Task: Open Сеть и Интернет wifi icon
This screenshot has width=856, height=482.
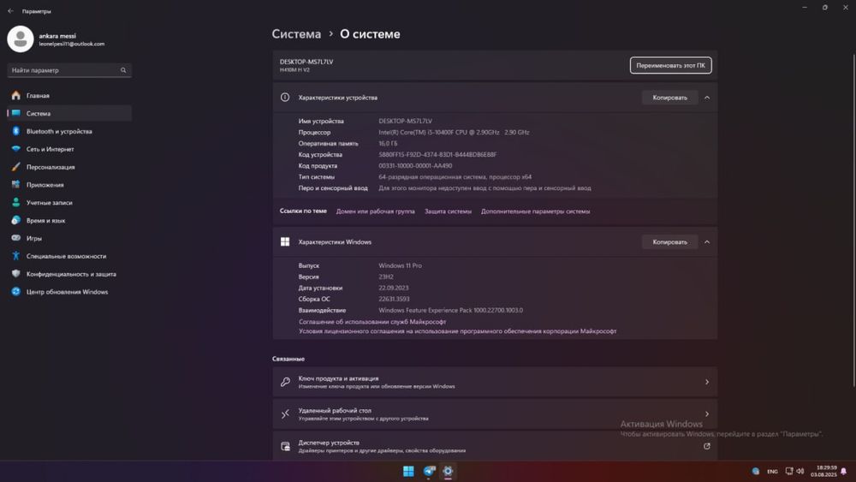Action: click(15, 149)
